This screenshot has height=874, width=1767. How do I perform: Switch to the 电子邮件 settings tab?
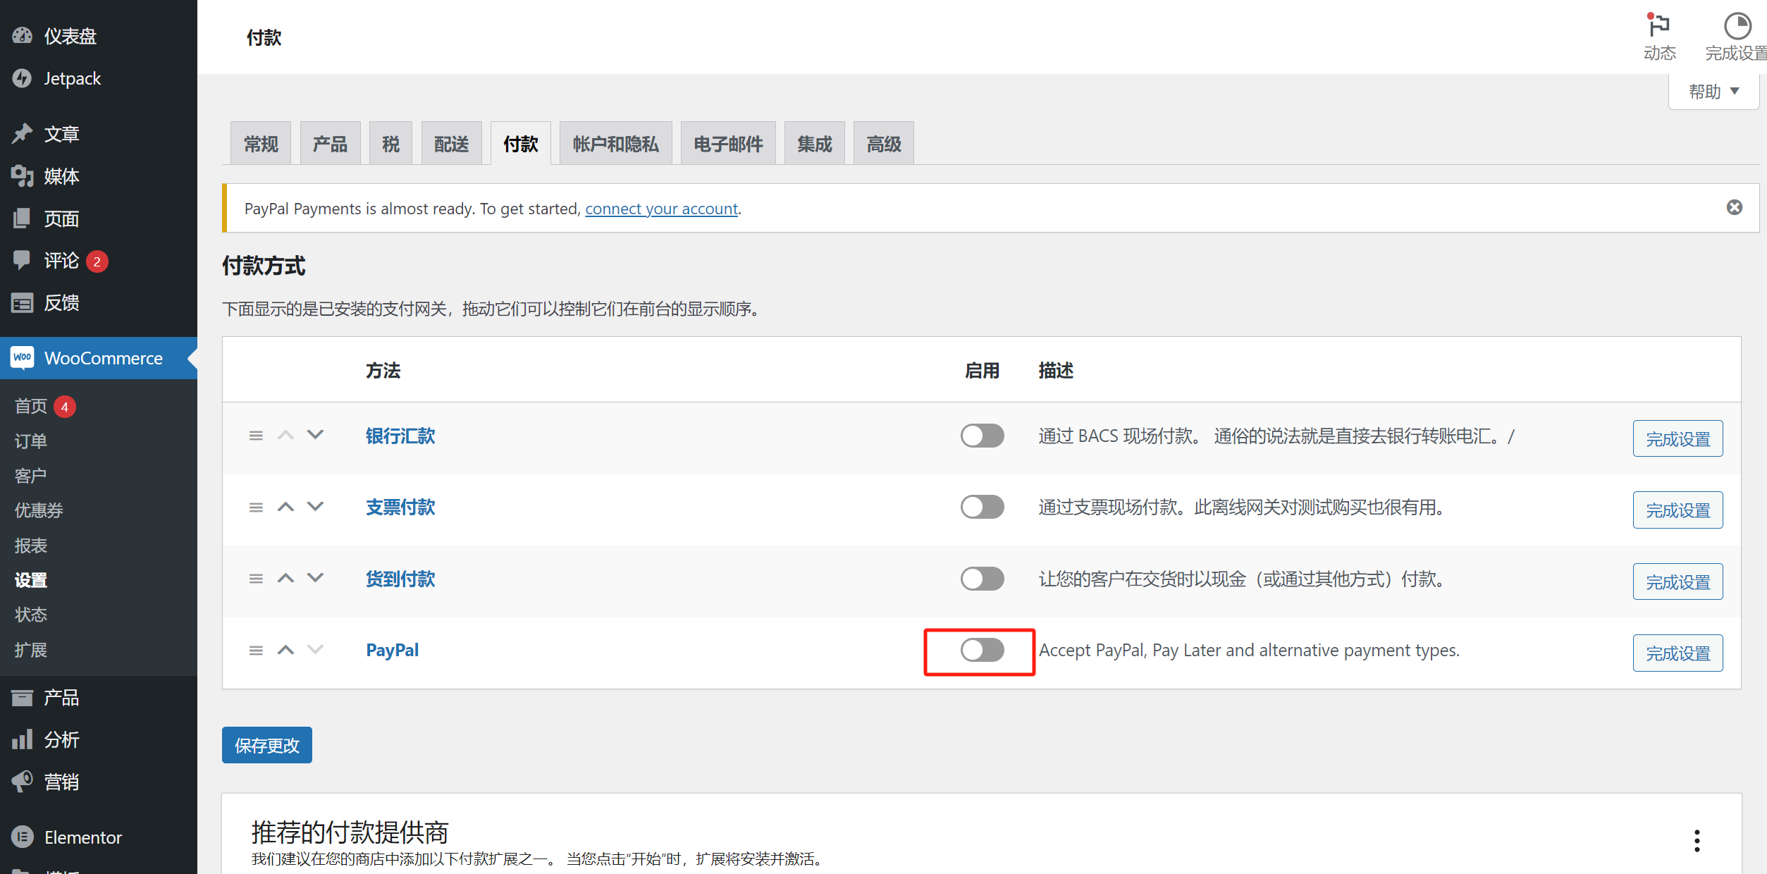click(x=728, y=142)
